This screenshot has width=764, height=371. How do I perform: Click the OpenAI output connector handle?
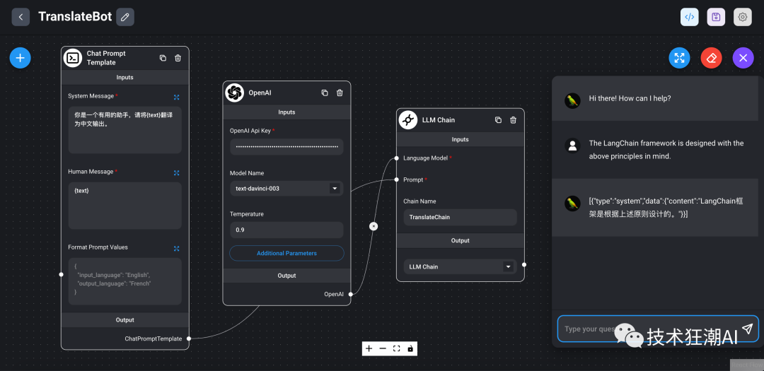tap(350, 294)
